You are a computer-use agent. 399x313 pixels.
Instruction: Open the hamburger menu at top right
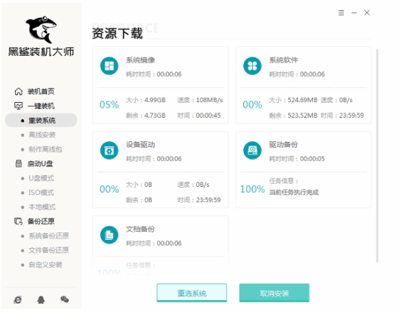341,12
